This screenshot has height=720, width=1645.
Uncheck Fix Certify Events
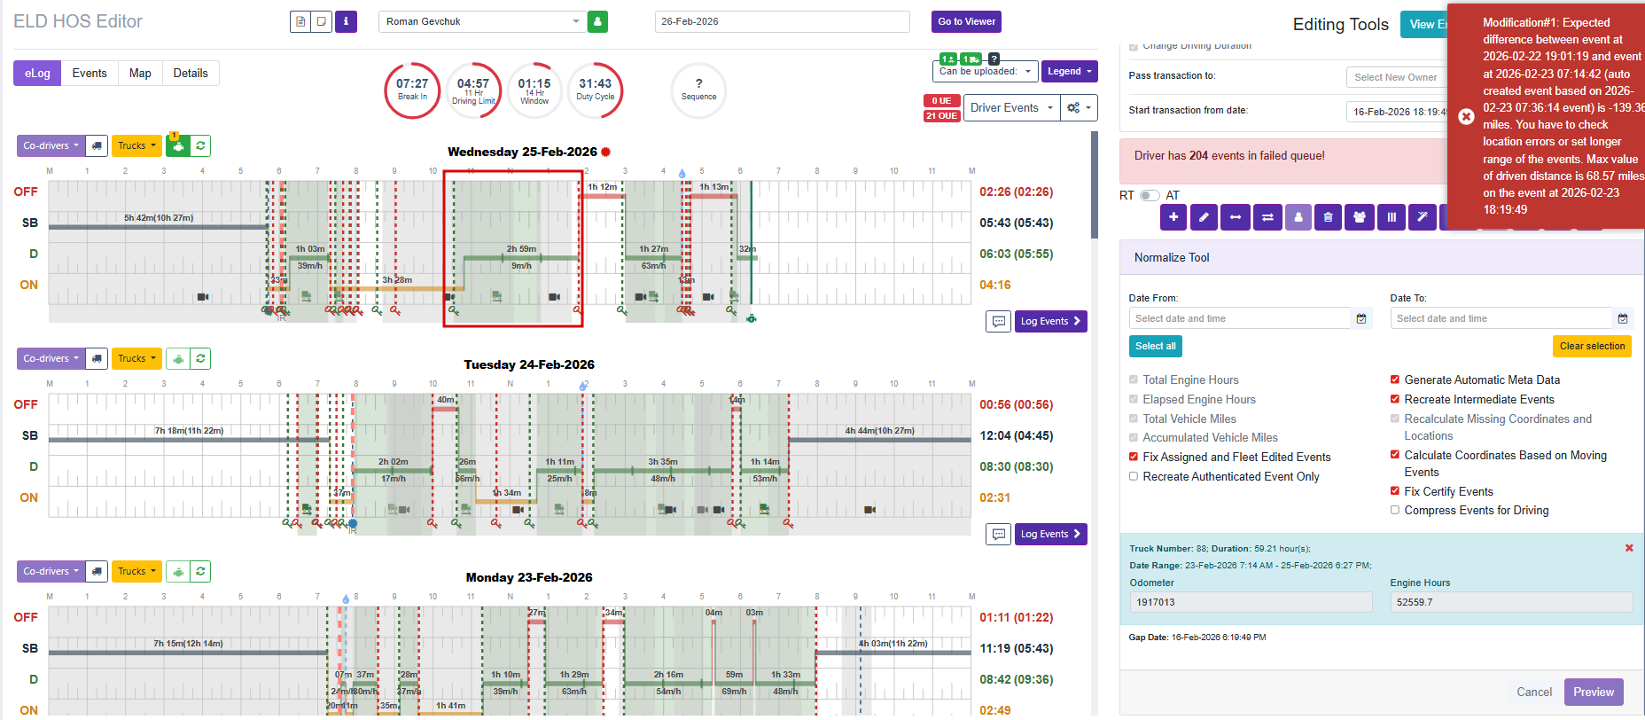tap(1395, 491)
